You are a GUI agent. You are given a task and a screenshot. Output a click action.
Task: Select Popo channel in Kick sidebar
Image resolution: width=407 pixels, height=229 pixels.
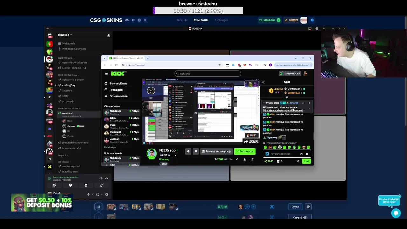pos(121,126)
